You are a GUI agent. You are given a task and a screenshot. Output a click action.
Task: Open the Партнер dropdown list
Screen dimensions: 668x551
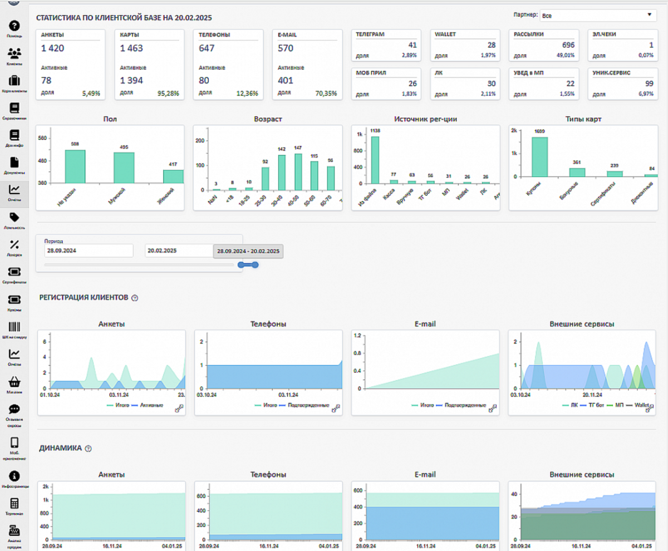click(598, 16)
